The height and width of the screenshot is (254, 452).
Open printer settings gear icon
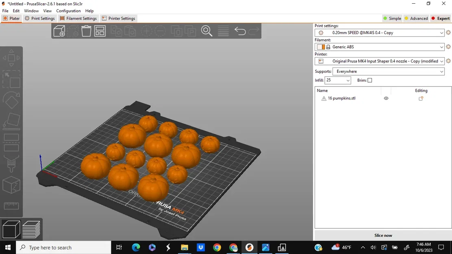pos(448,61)
